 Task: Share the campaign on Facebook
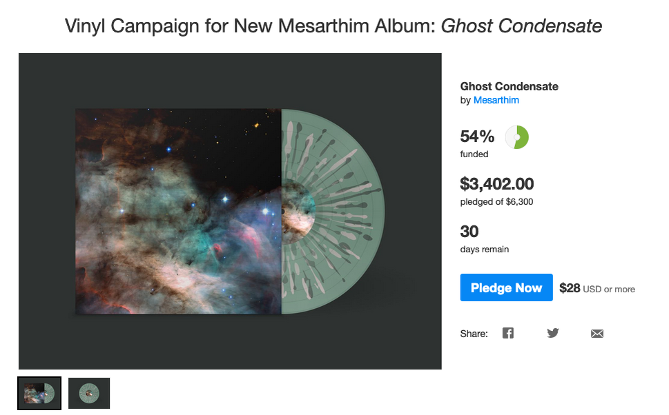[x=507, y=333]
